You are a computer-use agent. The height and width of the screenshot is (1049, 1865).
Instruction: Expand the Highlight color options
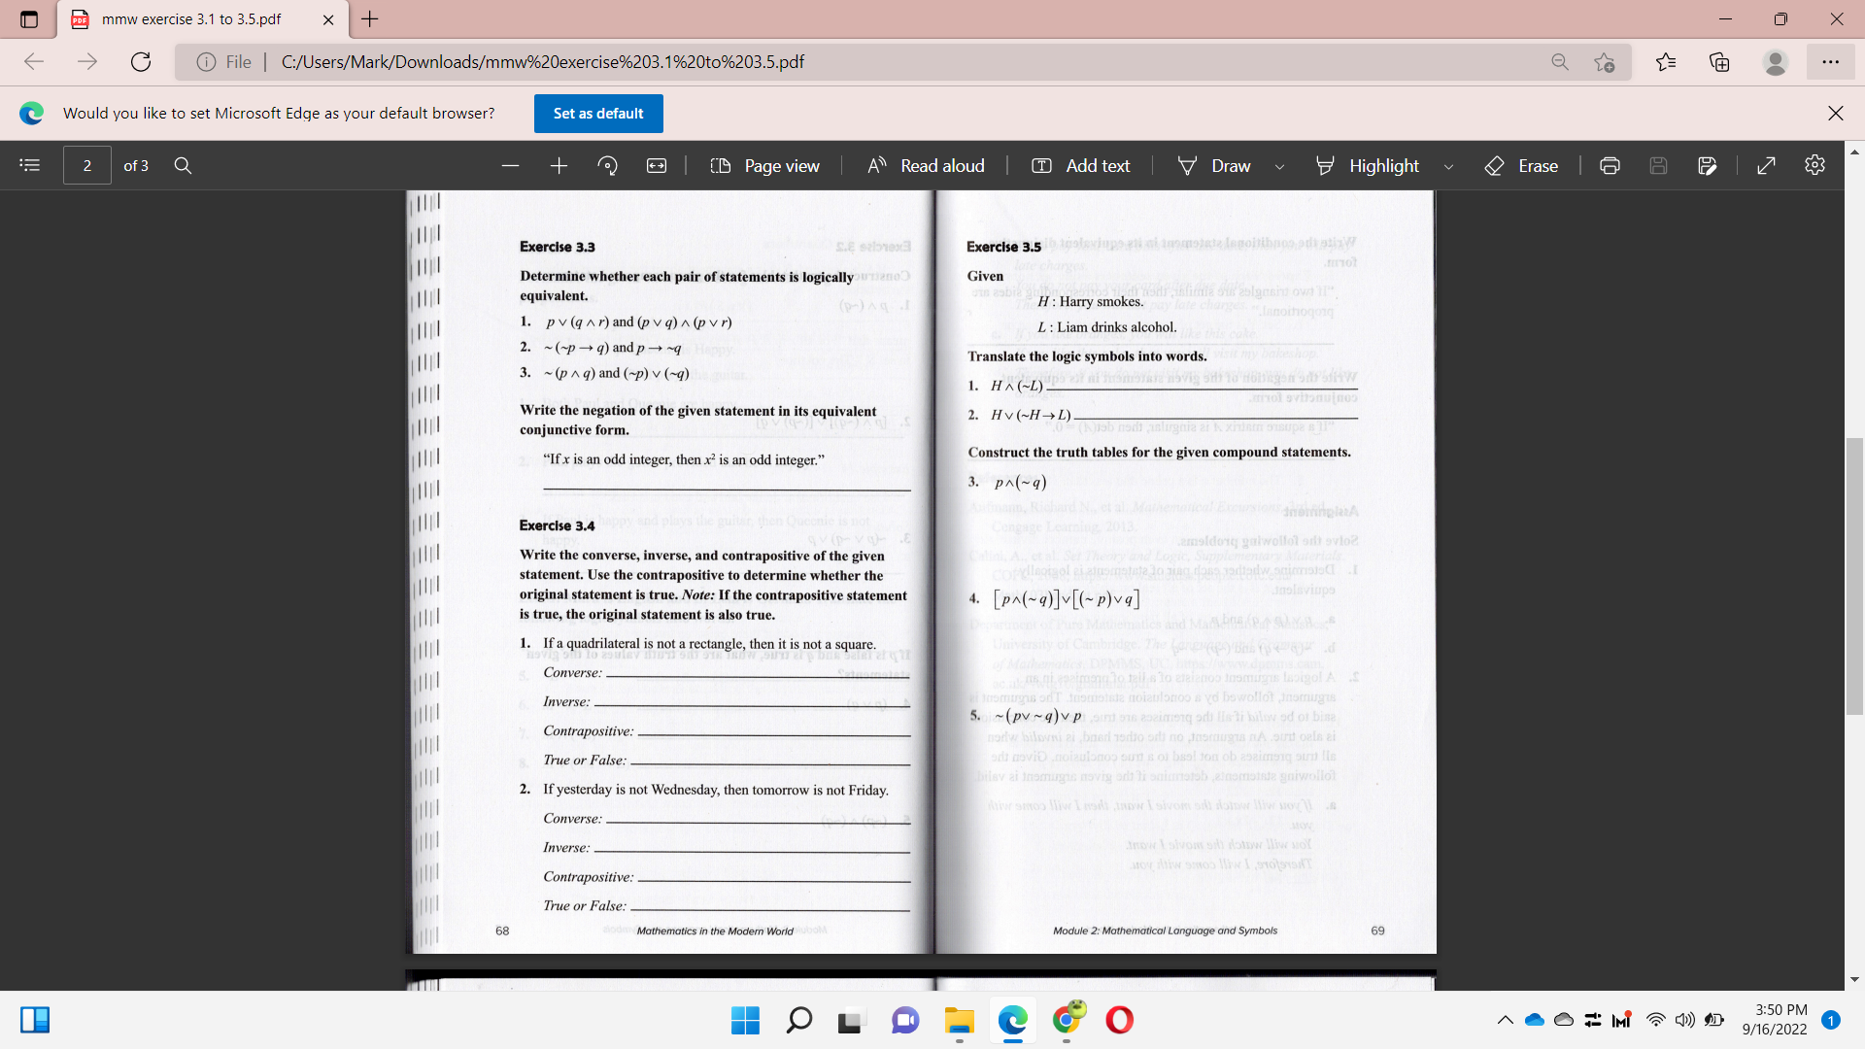1448,166
